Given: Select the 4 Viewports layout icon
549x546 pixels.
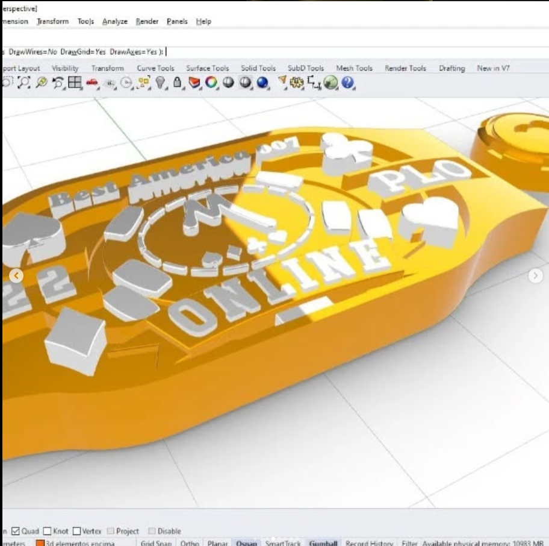Looking at the screenshot, I should [x=75, y=83].
